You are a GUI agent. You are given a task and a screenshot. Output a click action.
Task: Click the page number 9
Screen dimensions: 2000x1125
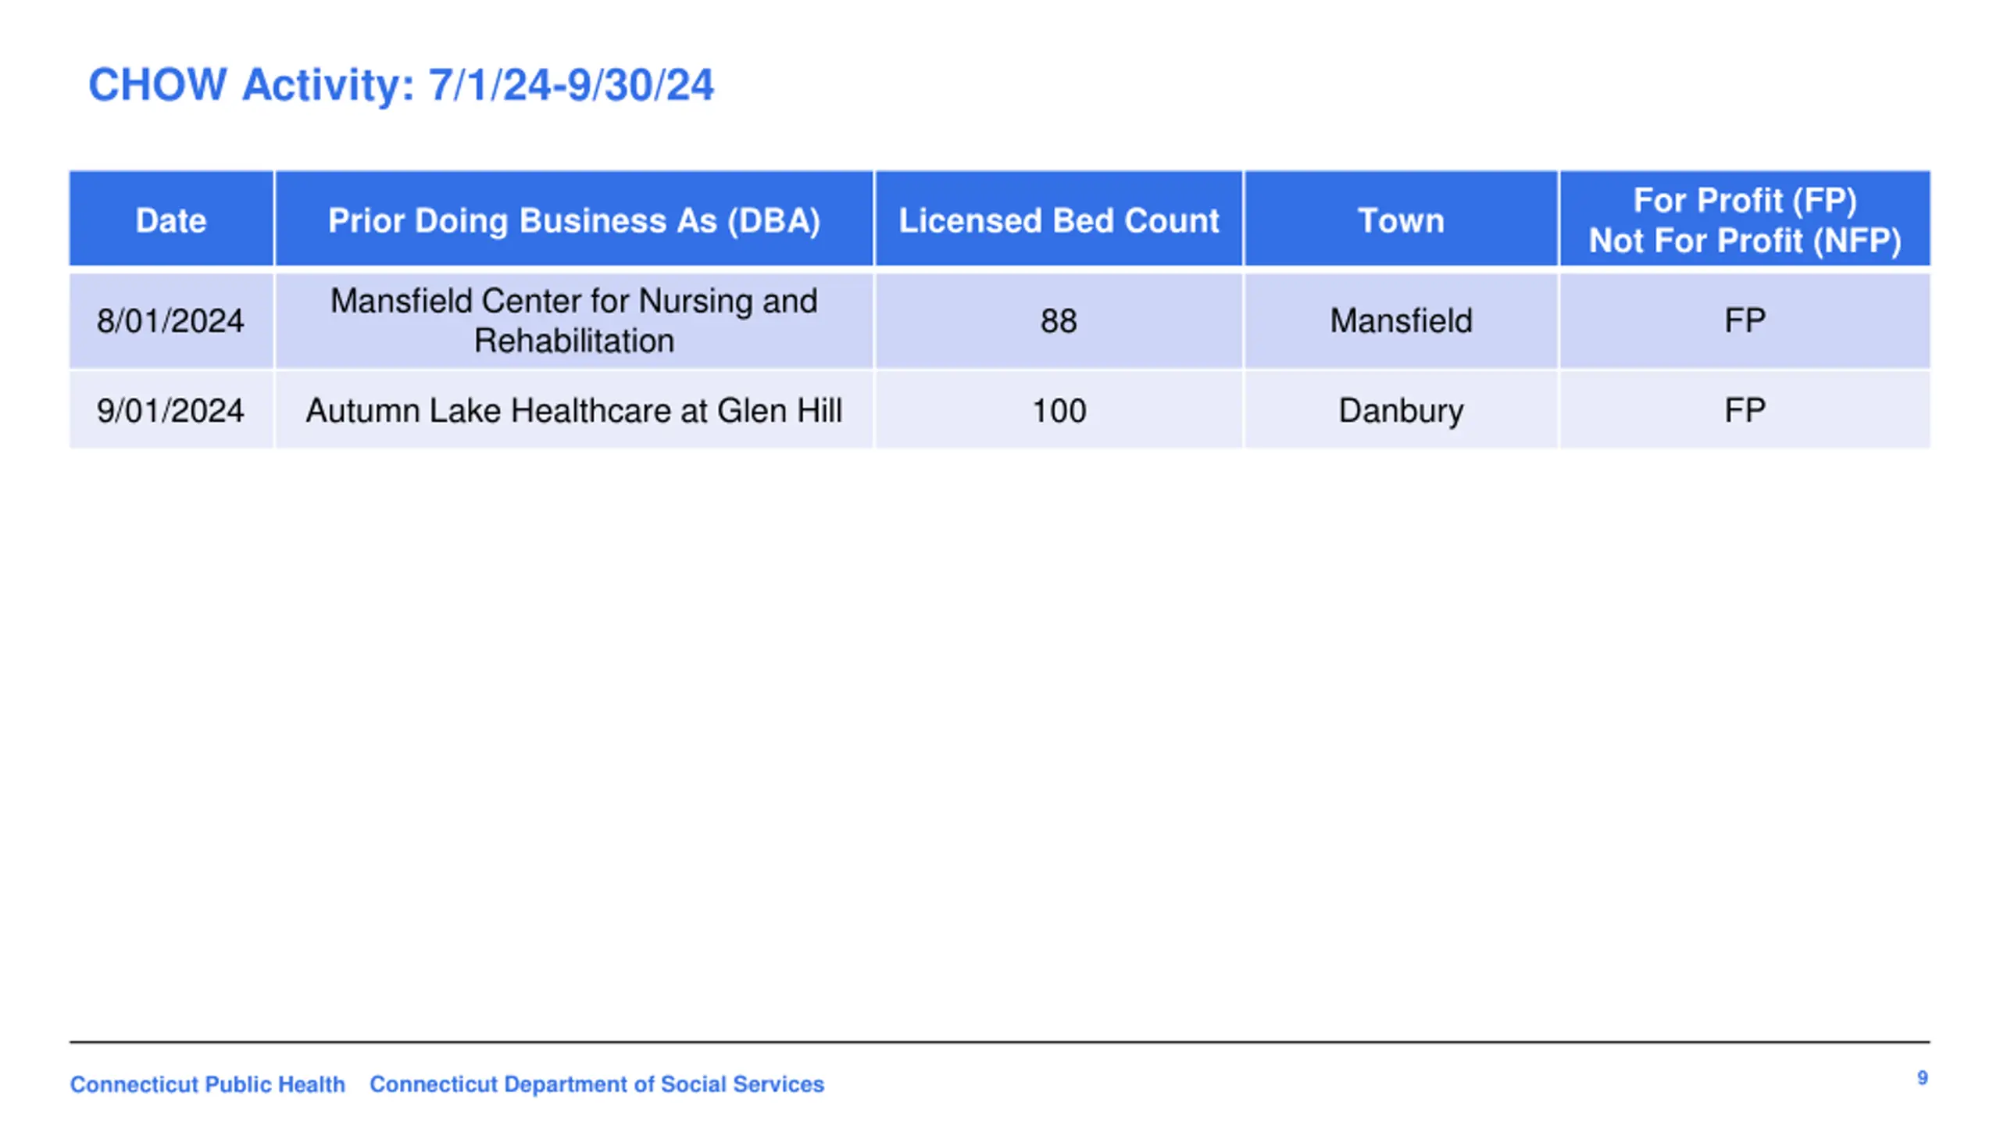click(1922, 1078)
